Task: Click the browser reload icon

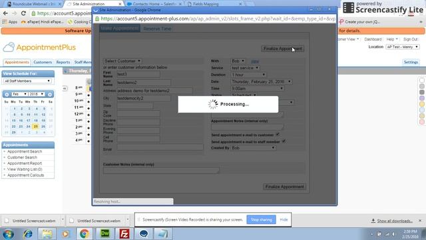Action: (23, 13)
